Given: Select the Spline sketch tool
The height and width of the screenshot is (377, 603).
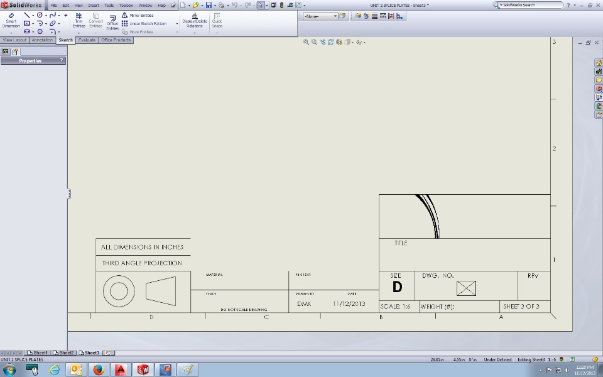Looking at the screenshot, I should point(53,15).
